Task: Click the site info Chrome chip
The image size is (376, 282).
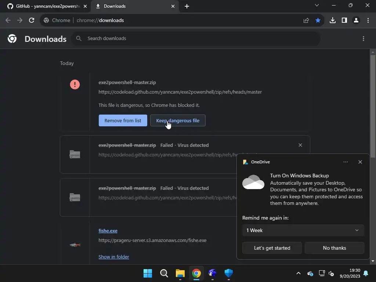Action: pos(57,21)
